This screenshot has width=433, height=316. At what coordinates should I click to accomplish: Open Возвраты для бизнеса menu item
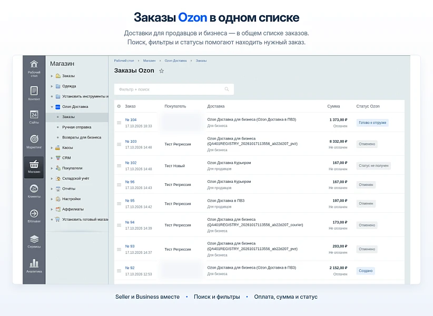click(82, 137)
